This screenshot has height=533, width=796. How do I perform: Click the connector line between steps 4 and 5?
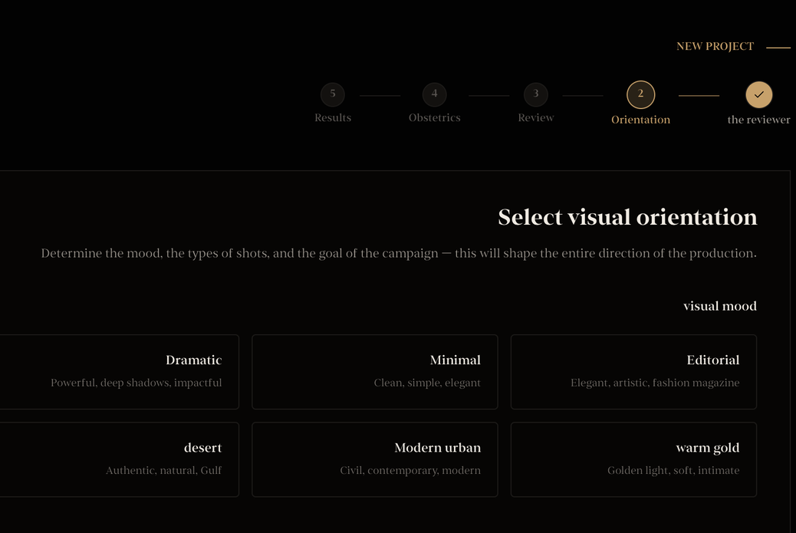coord(380,94)
